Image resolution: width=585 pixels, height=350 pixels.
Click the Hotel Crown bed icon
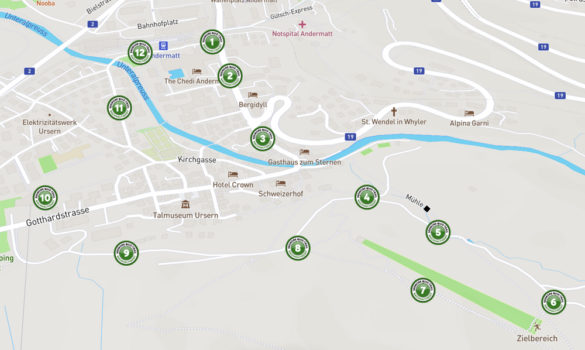pos(233,174)
